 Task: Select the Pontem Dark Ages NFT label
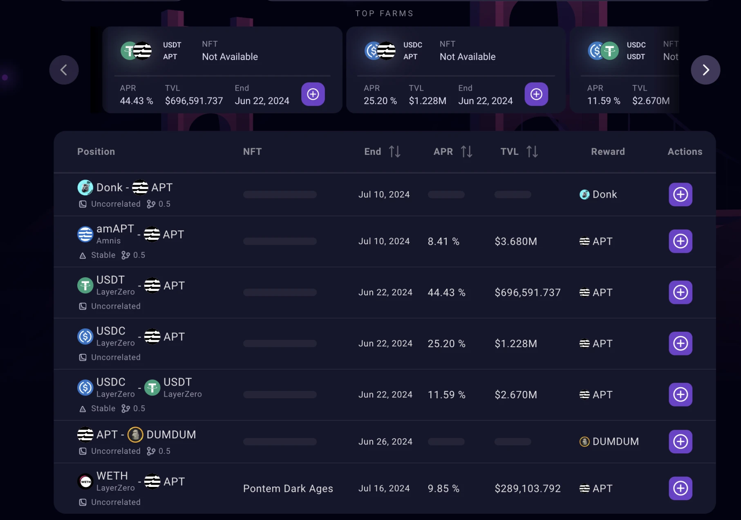[x=288, y=489]
